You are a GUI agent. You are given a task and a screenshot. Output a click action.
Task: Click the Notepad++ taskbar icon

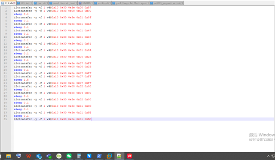[119, 156]
